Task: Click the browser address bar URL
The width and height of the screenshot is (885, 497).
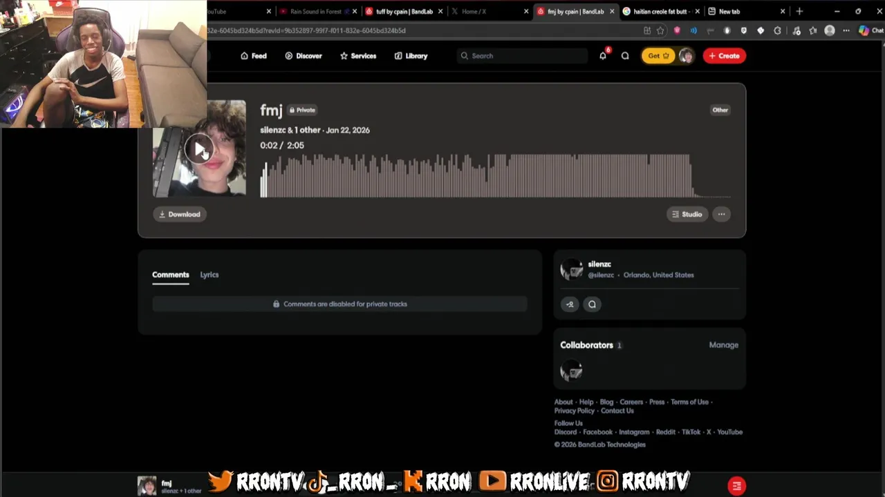Action: click(x=306, y=30)
